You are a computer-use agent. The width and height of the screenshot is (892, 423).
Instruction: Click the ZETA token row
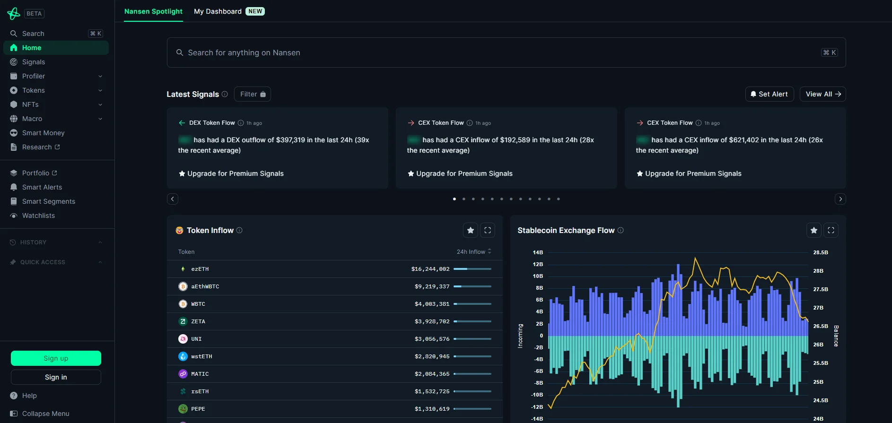pyautogui.click(x=335, y=321)
